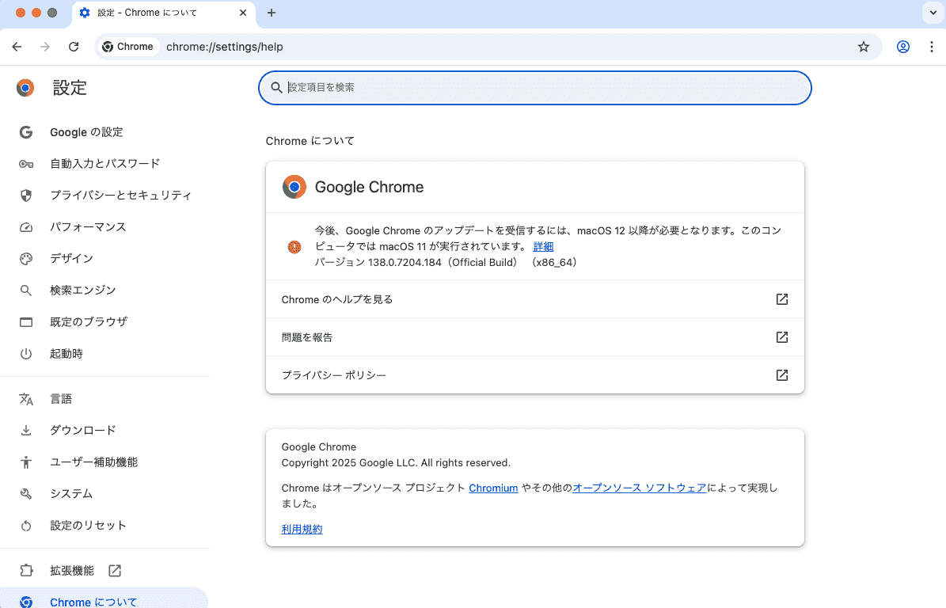
Task: Click external link icon for プライバシー ポリシー
Action: coord(782,375)
